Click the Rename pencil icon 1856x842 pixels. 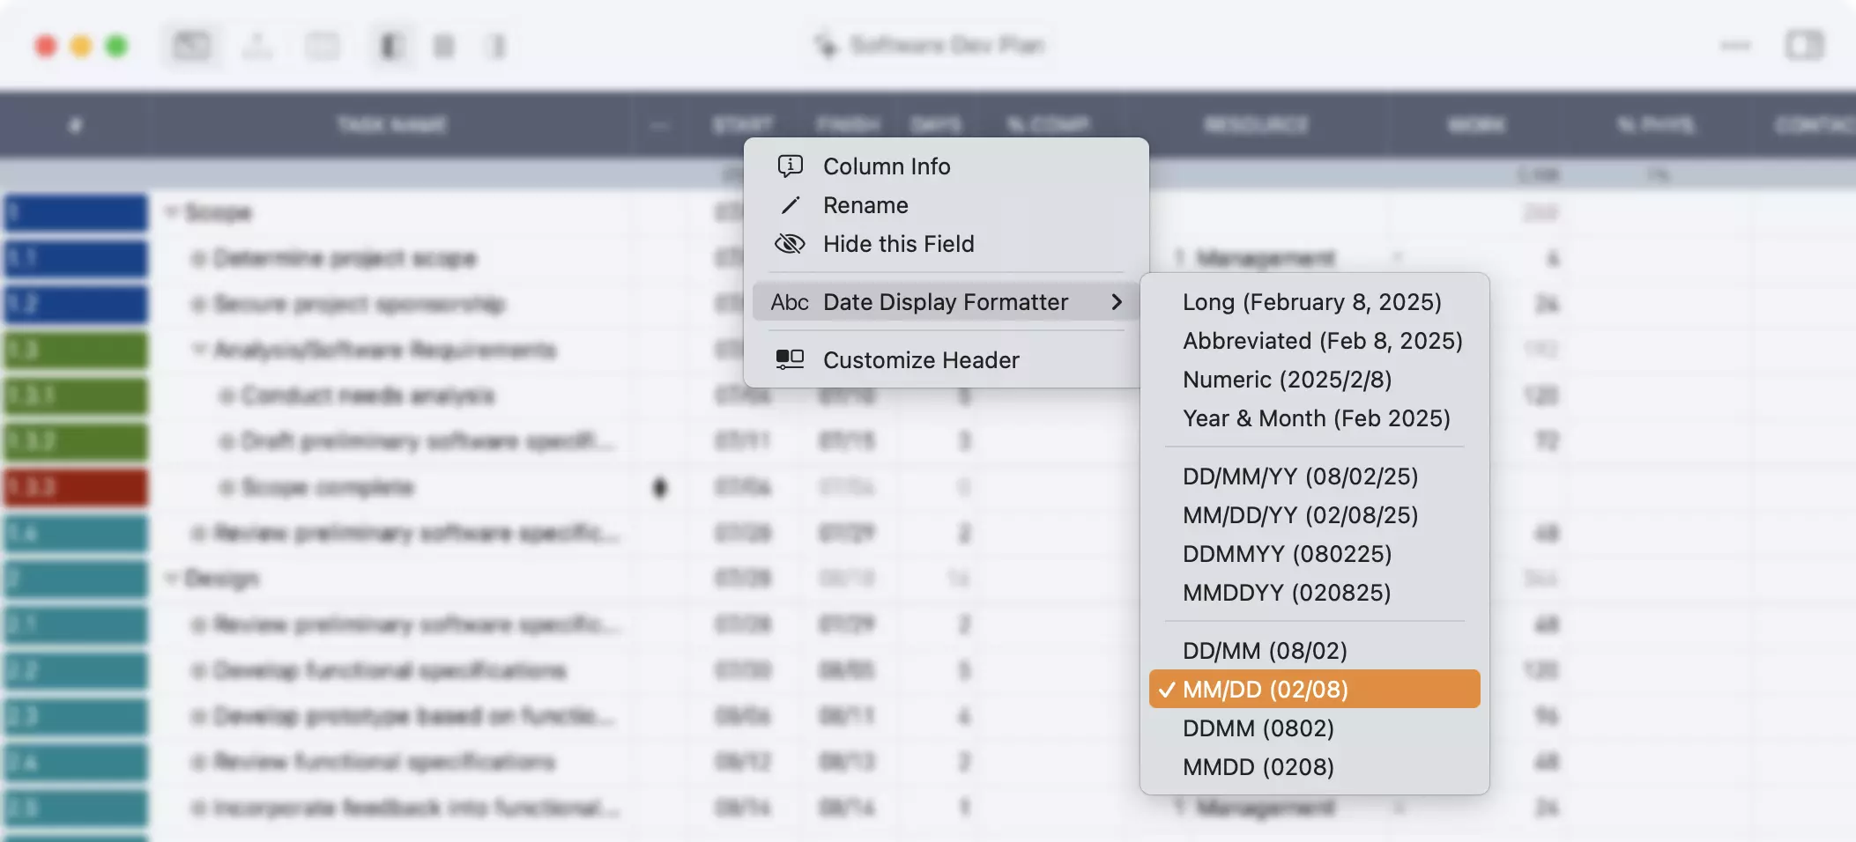pyautogui.click(x=790, y=205)
